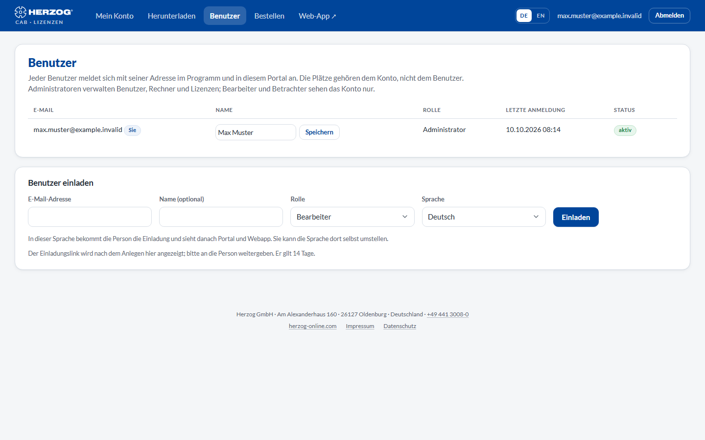Screen dimensions: 705x440
Task: Focus the E-Mail-Adresse input field
Action: pos(90,217)
